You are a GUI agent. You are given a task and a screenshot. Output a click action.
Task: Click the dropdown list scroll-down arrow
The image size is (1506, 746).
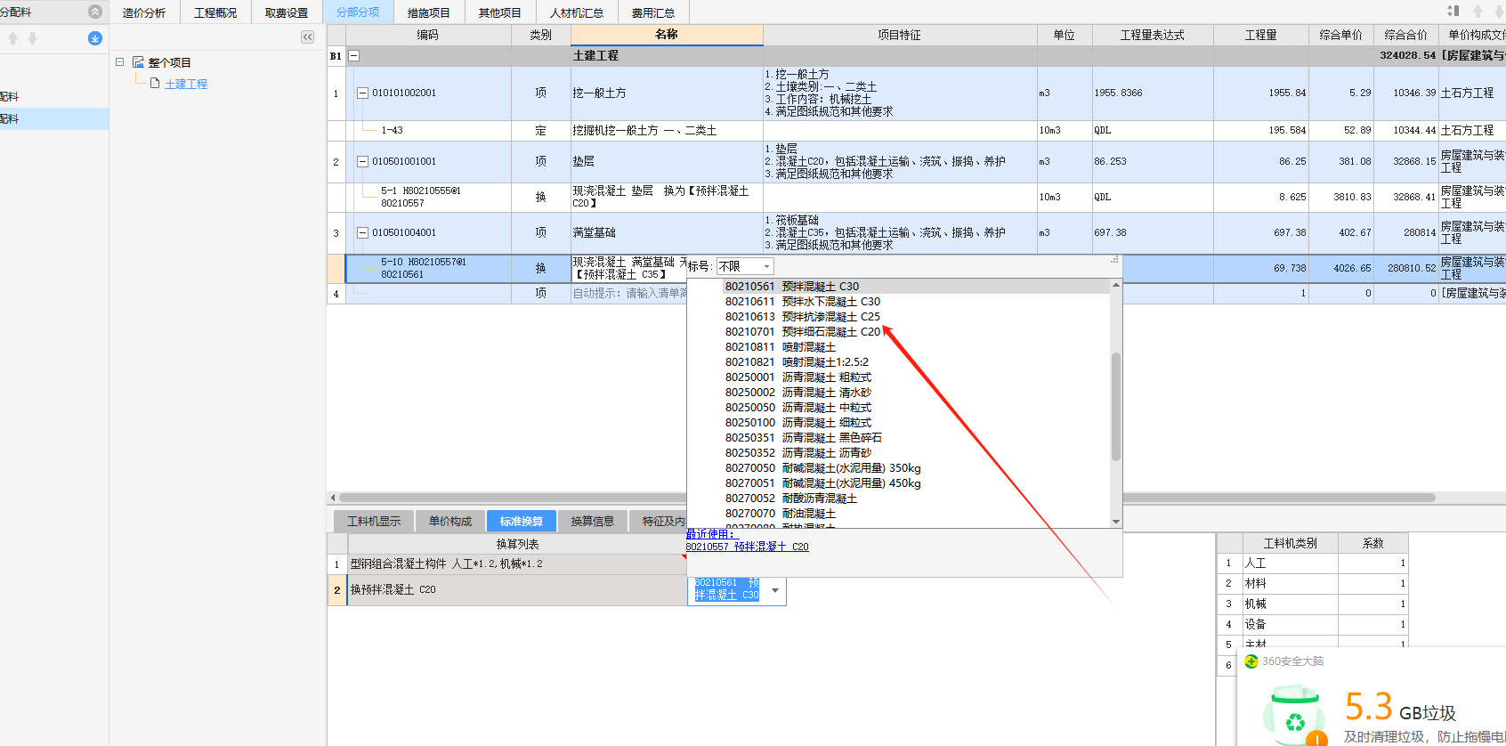[1116, 522]
